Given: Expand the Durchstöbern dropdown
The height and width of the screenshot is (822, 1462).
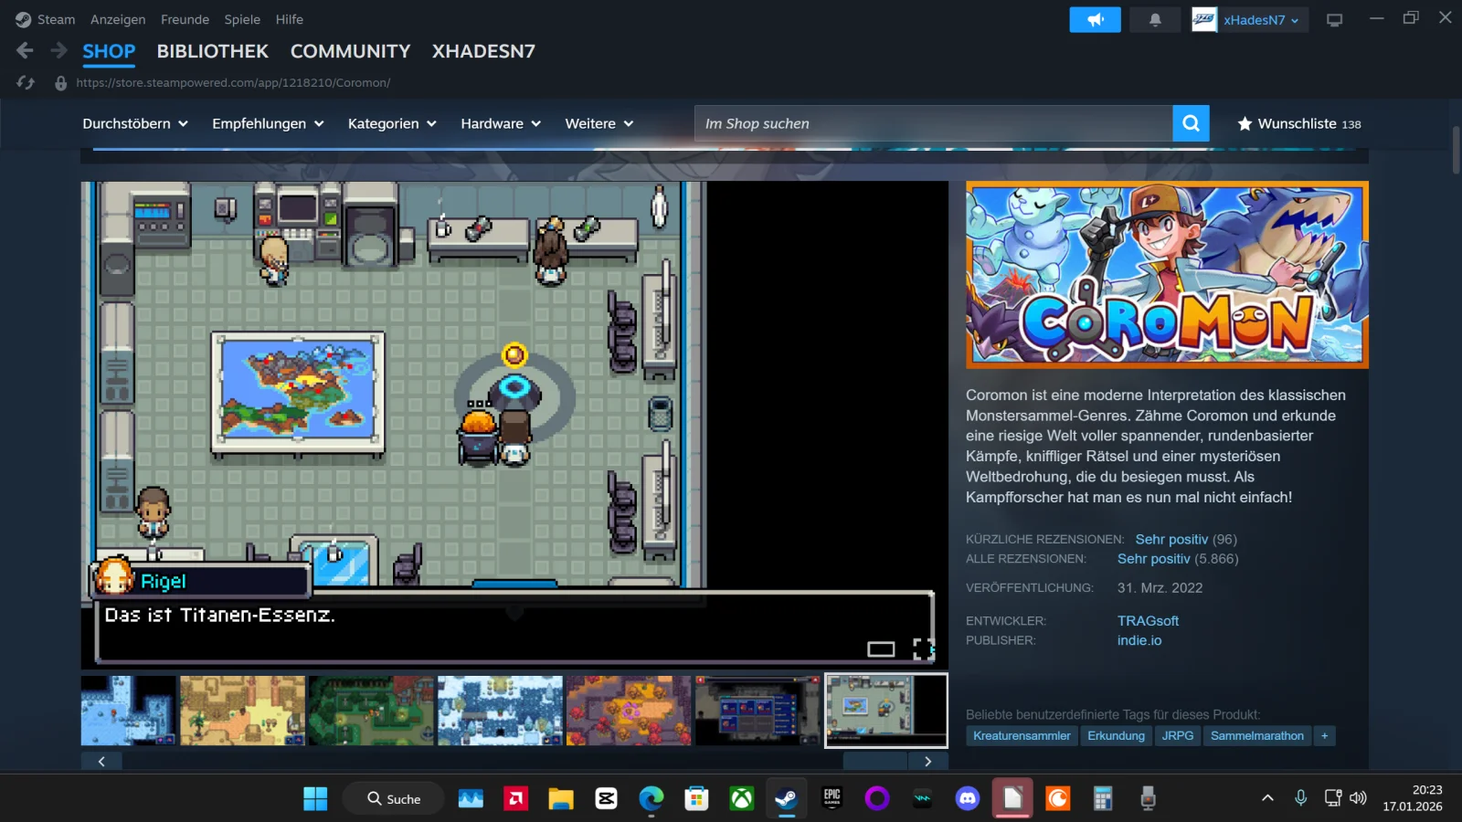Looking at the screenshot, I should pyautogui.click(x=135, y=123).
